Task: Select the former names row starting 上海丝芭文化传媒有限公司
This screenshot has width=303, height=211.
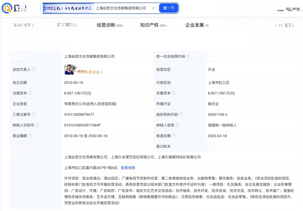Action: pyautogui.click(x=132, y=157)
